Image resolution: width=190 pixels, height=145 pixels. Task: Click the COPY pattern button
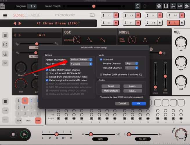5,110
